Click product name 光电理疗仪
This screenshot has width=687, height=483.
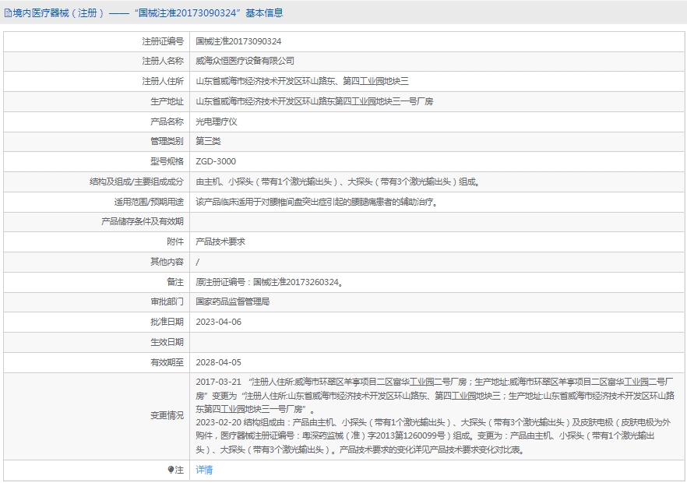pyautogui.click(x=217, y=122)
